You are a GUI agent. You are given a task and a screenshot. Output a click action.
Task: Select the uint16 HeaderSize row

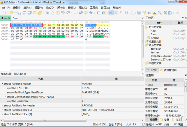[x=72, y=101]
